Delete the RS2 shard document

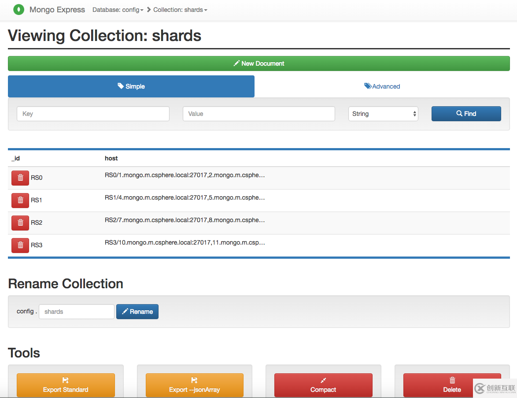(x=20, y=223)
